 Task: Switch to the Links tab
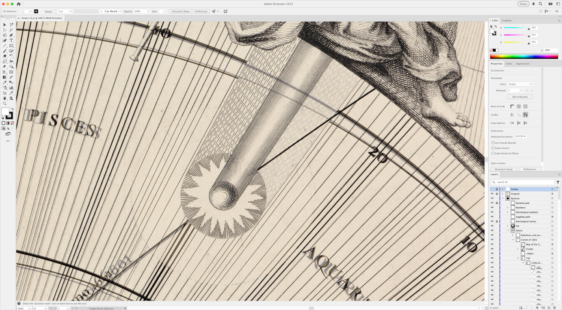coord(509,64)
